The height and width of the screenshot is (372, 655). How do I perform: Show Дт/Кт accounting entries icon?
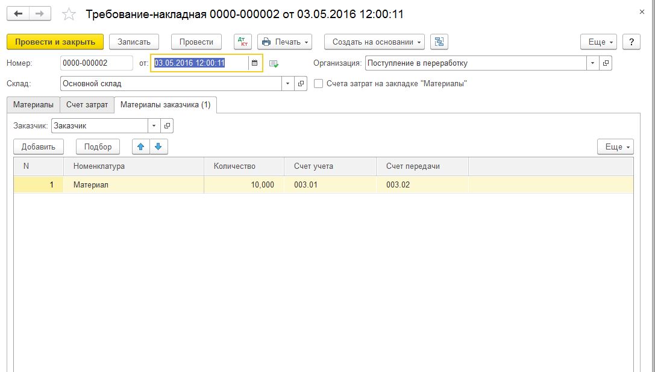(x=243, y=42)
